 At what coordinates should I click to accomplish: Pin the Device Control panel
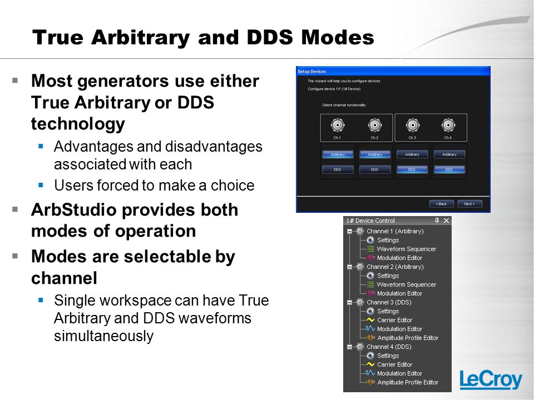[x=437, y=221]
